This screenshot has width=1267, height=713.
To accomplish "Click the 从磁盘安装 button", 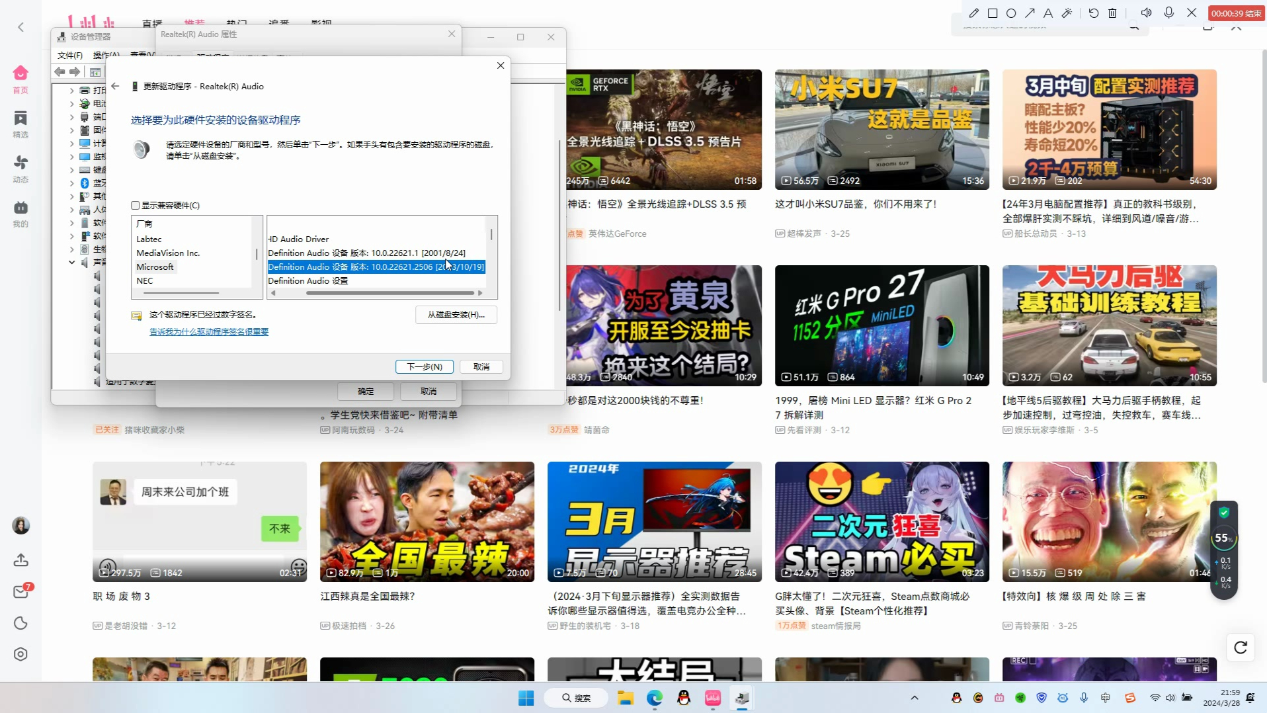I will pyautogui.click(x=456, y=314).
